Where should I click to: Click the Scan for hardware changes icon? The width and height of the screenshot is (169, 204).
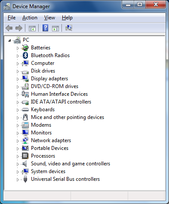tap(69, 28)
